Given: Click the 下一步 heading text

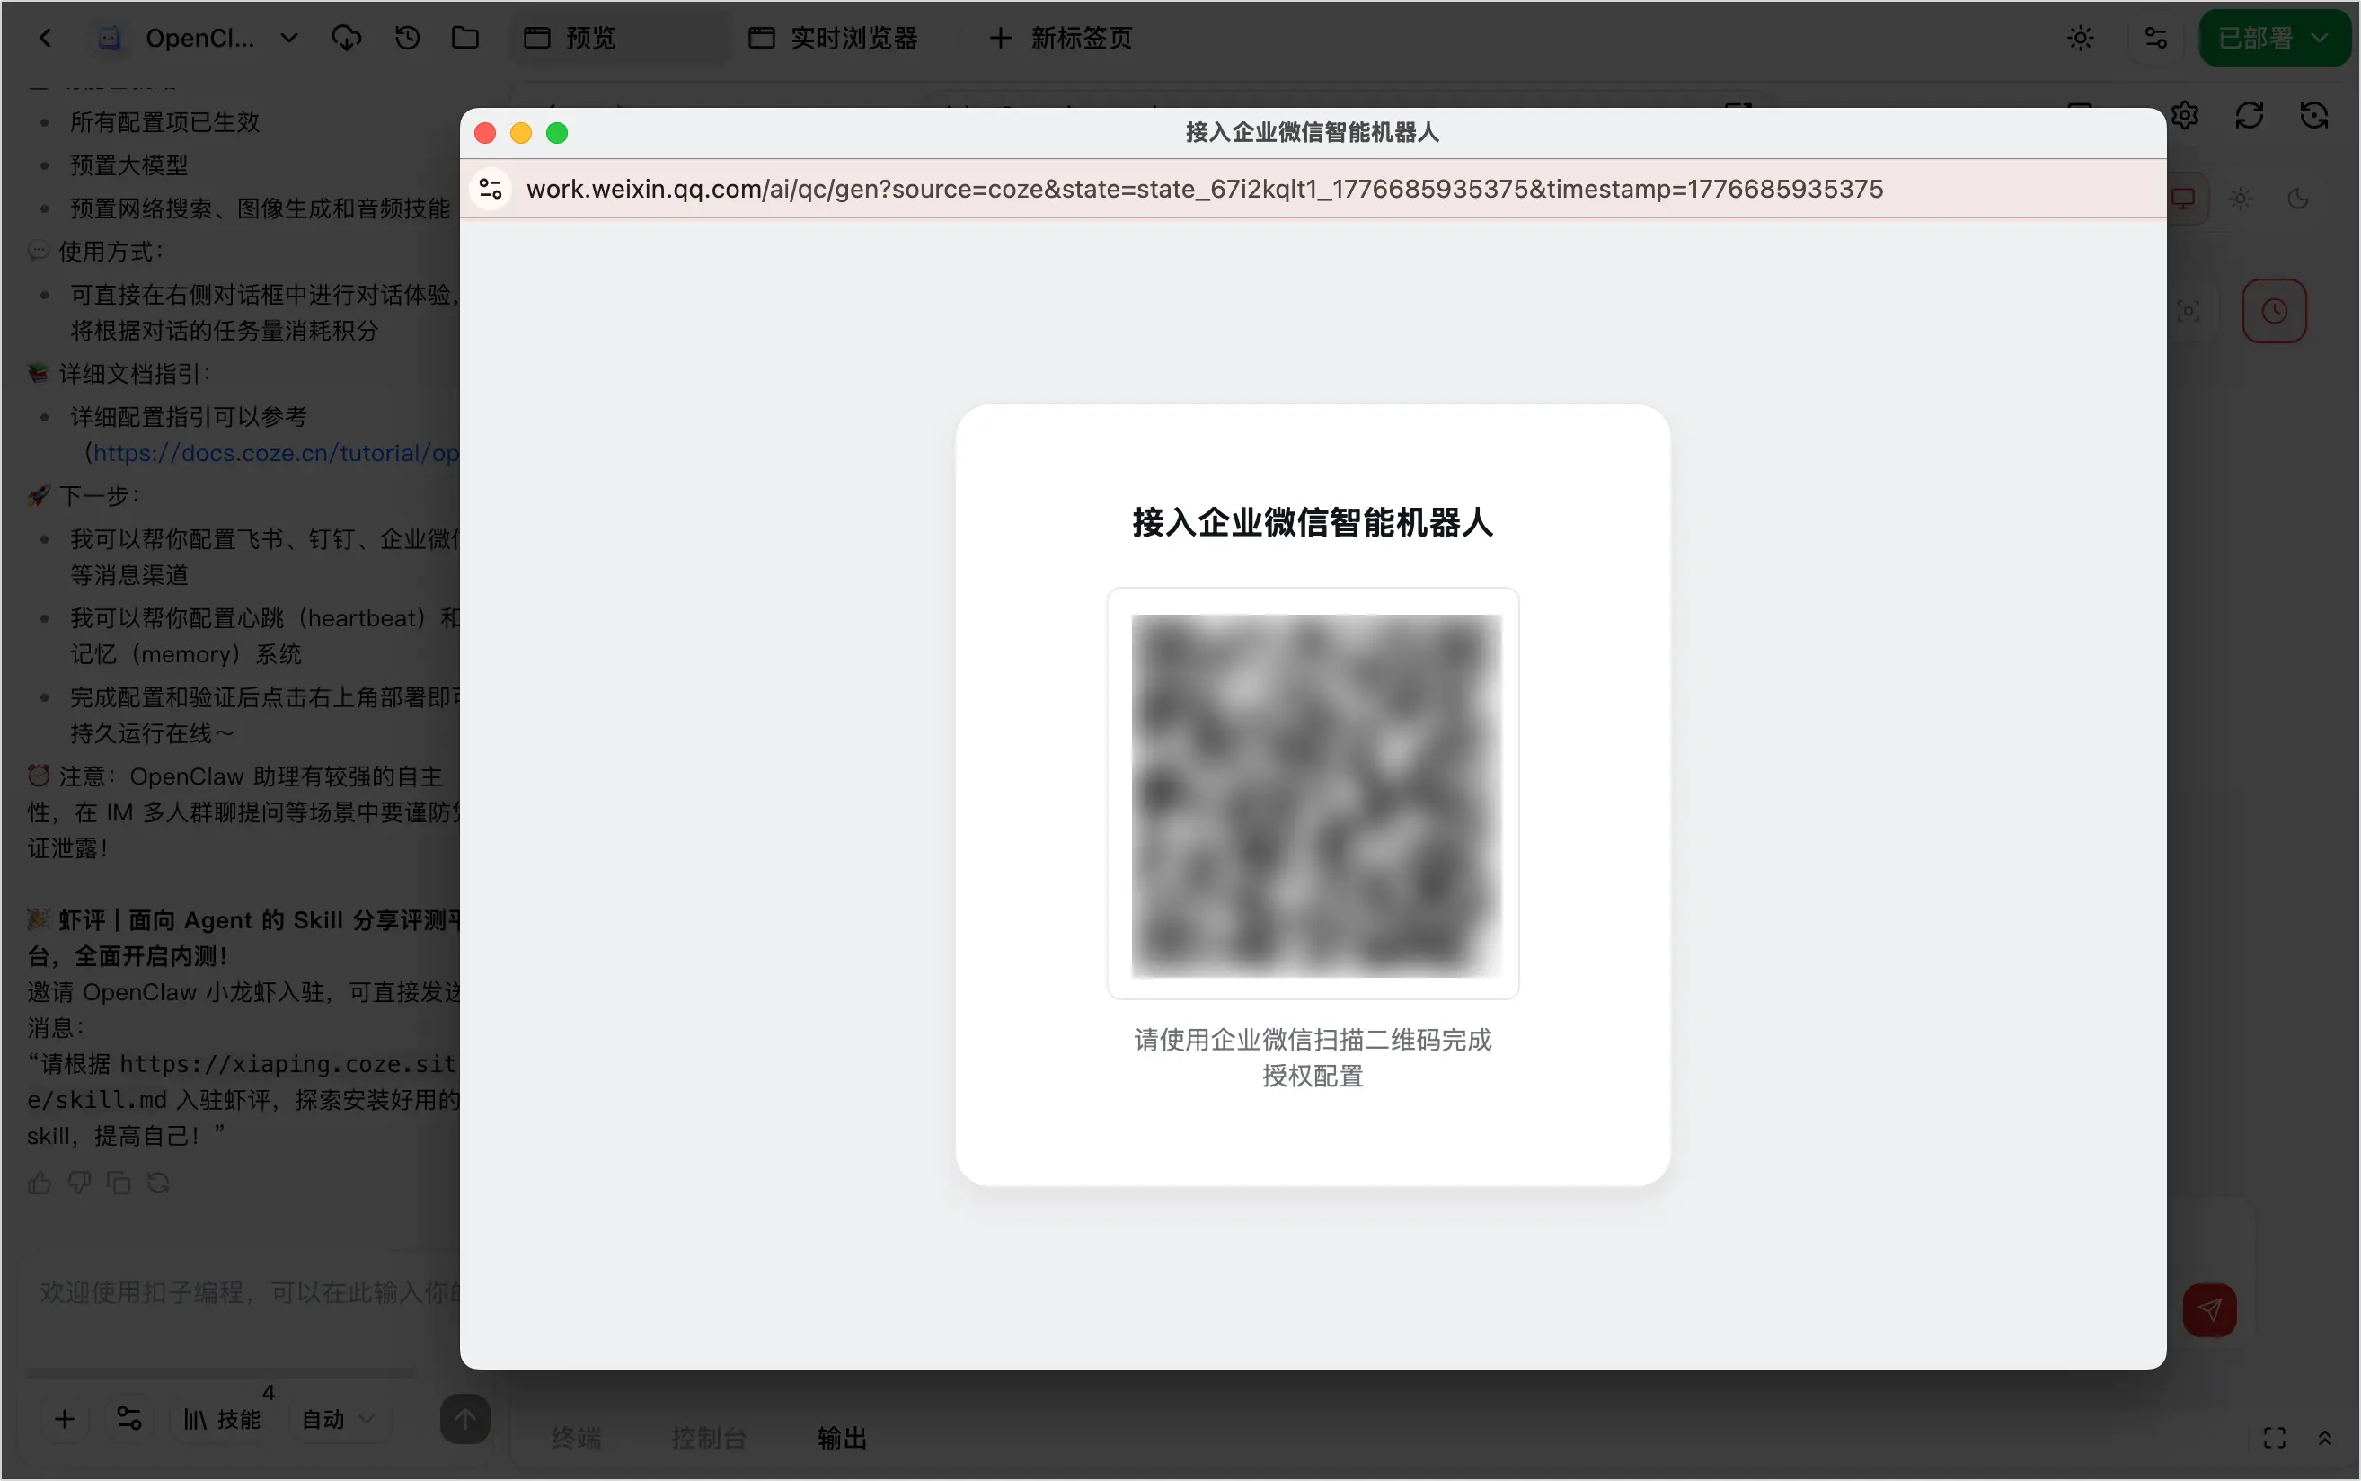Looking at the screenshot, I should coord(99,496).
